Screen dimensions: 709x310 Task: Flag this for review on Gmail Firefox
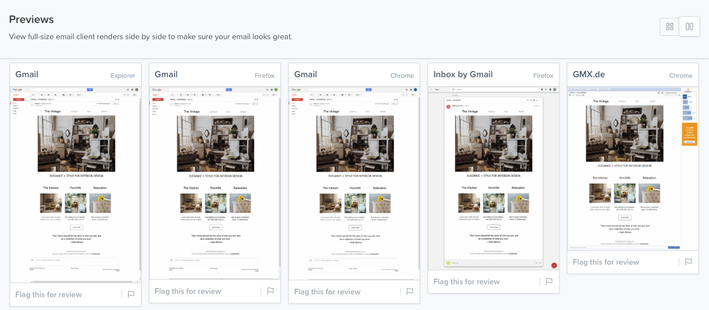click(x=188, y=291)
